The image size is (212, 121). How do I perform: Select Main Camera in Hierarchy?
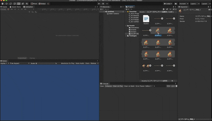tap(114, 14)
